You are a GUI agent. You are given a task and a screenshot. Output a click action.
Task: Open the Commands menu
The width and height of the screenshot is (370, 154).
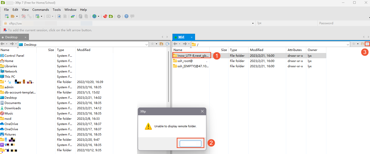click(41, 10)
